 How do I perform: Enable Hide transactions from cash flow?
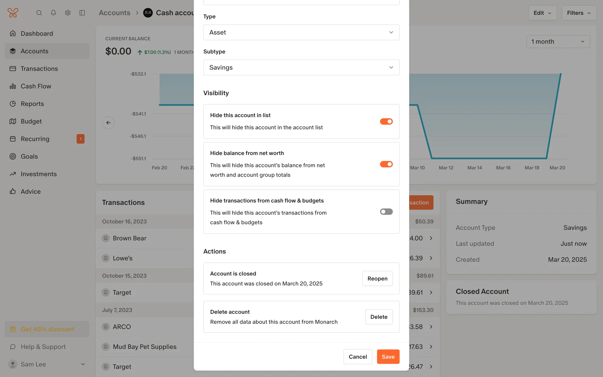[x=386, y=212]
